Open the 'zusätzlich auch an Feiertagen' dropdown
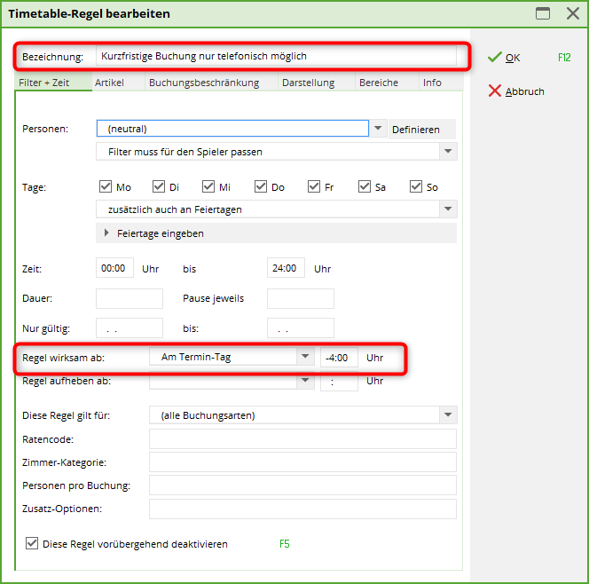This screenshot has height=584, width=589. click(x=448, y=209)
